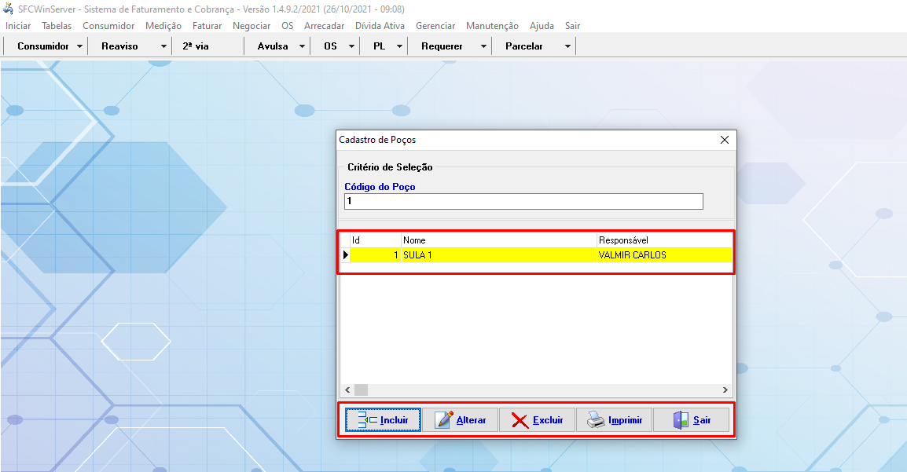Click the Alterar pencil icon
The width and height of the screenshot is (907, 472).
point(444,420)
